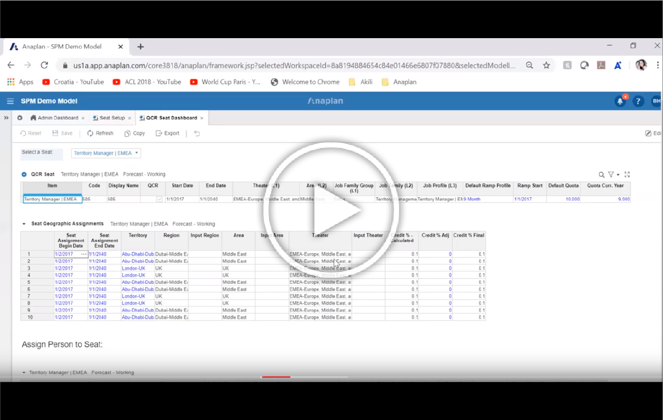The image size is (663, 420).
Task: Click the Edit dashboard button
Action: [653, 133]
